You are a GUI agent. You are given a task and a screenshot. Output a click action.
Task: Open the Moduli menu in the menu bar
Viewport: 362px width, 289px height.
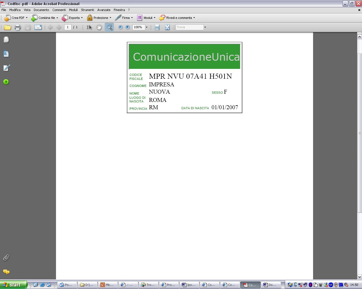coord(73,10)
